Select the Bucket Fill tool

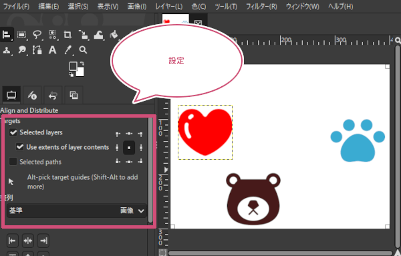[114, 35]
